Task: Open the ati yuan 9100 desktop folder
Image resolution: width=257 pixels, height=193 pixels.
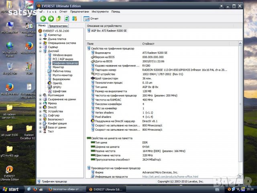Action: (10, 131)
